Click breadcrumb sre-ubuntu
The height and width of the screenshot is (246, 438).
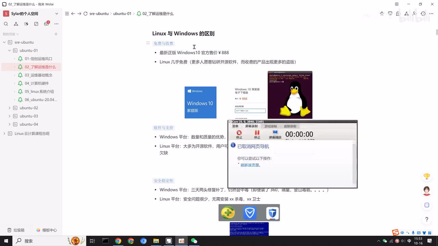(99, 14)
